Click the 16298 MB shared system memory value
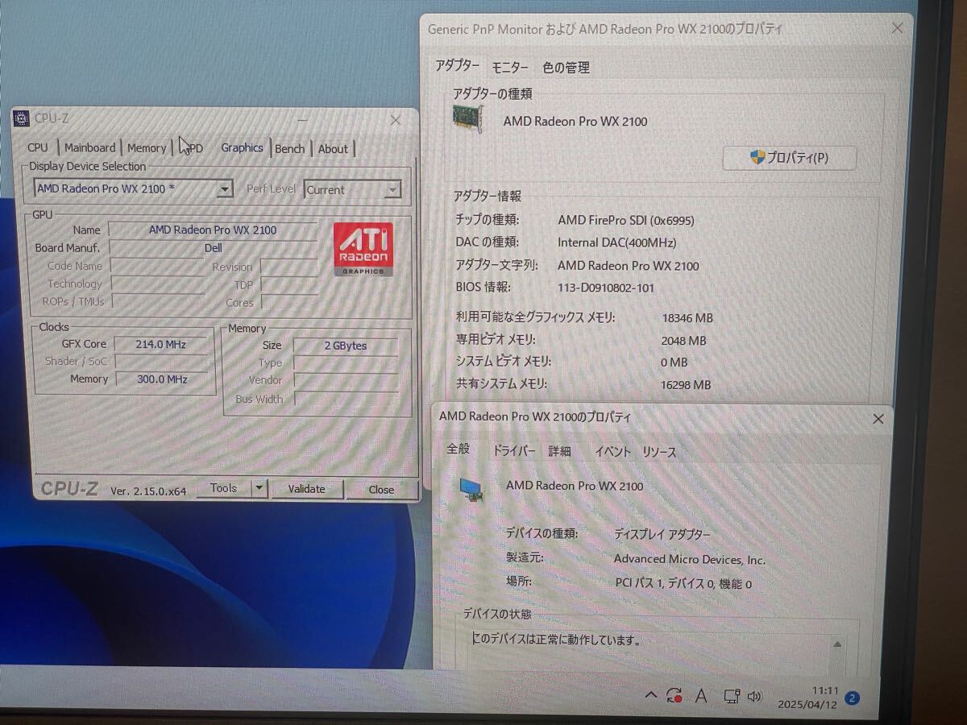967x725 pixels. click(x=686, y=385)
